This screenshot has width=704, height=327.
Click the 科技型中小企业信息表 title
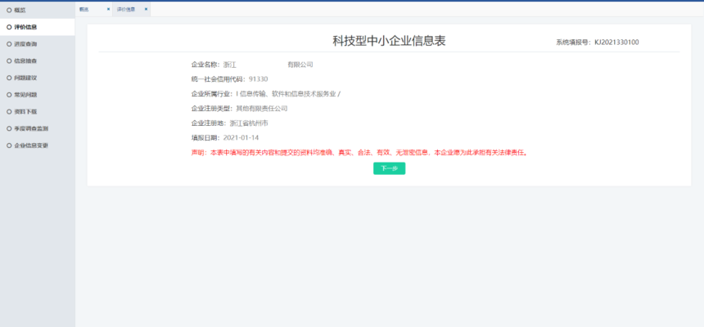pyautogui.click(x=389, y=41)
